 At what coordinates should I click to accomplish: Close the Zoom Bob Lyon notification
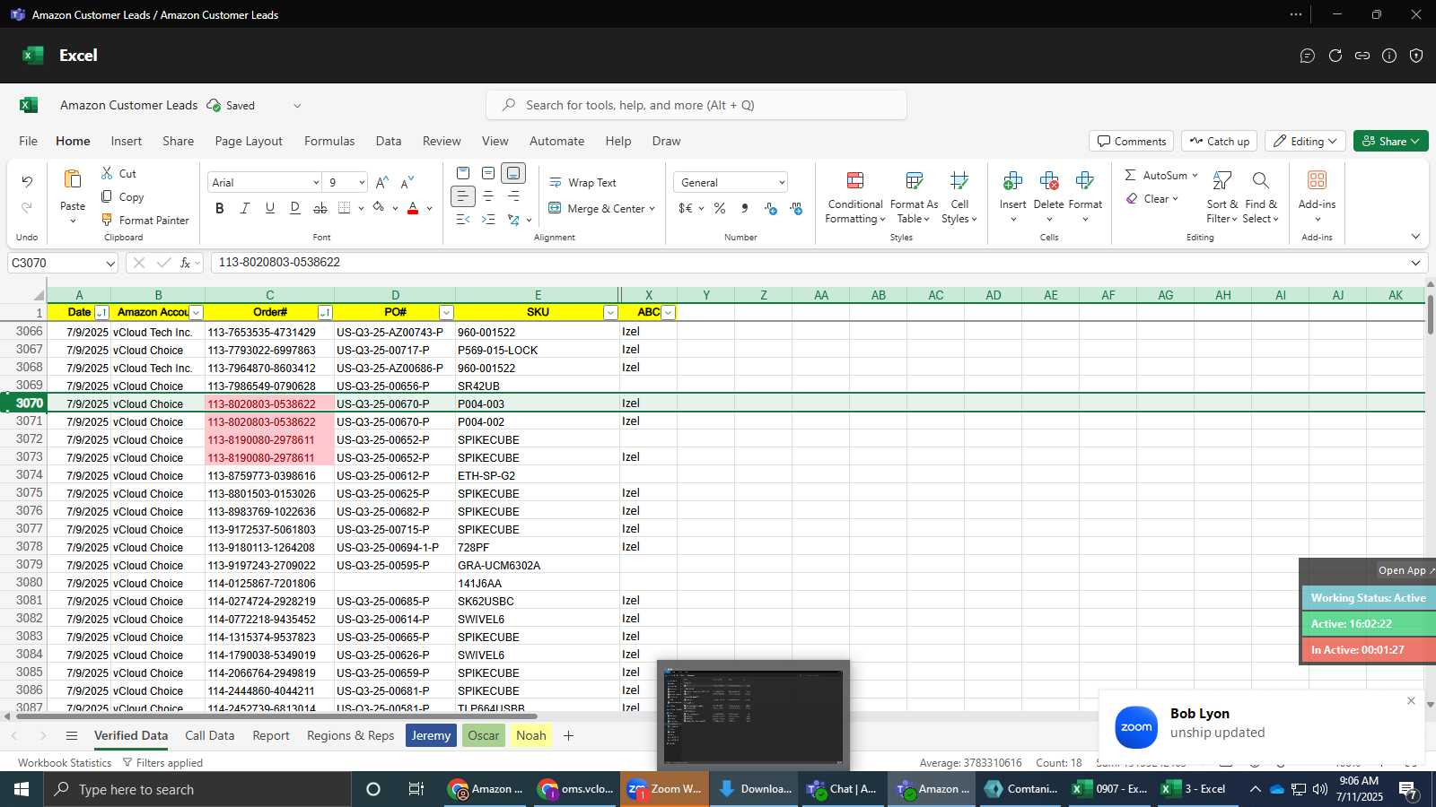(1411, 701)
